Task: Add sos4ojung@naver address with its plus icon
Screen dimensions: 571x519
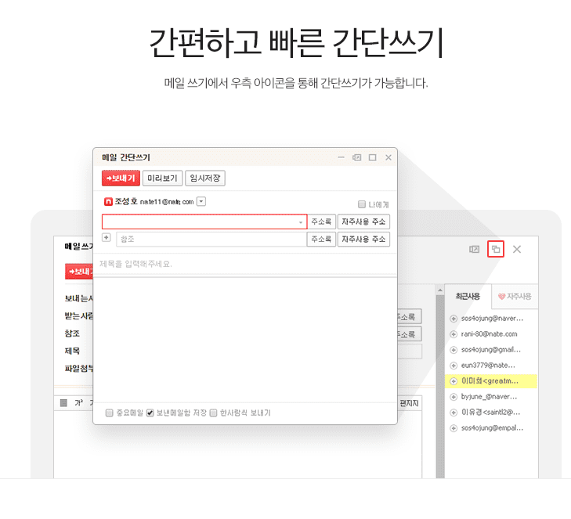Action: tap(454, 319)
